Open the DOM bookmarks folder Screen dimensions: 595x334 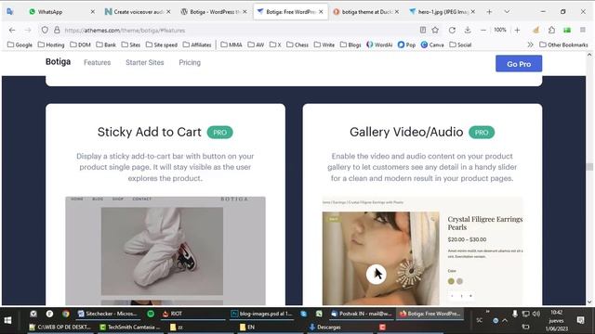click(80, 45)
